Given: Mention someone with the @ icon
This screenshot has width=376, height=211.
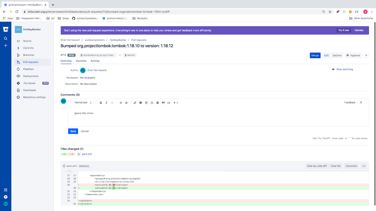Looking at the screenshot, I should tap(146, 103).
